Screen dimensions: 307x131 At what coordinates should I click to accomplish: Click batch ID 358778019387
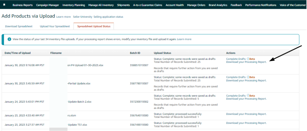pyautogui.click(x=139, y=83)
